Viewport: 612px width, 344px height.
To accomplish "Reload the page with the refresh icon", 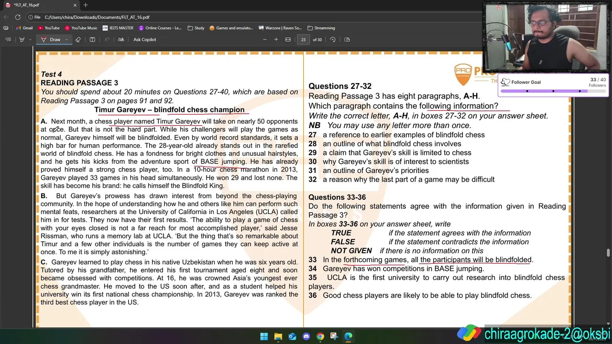I will click(x=18, y=17).
